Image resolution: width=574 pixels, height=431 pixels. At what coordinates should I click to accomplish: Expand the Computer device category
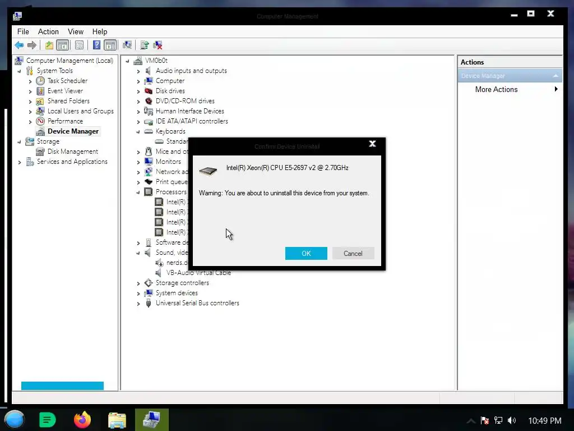[138, 81]
